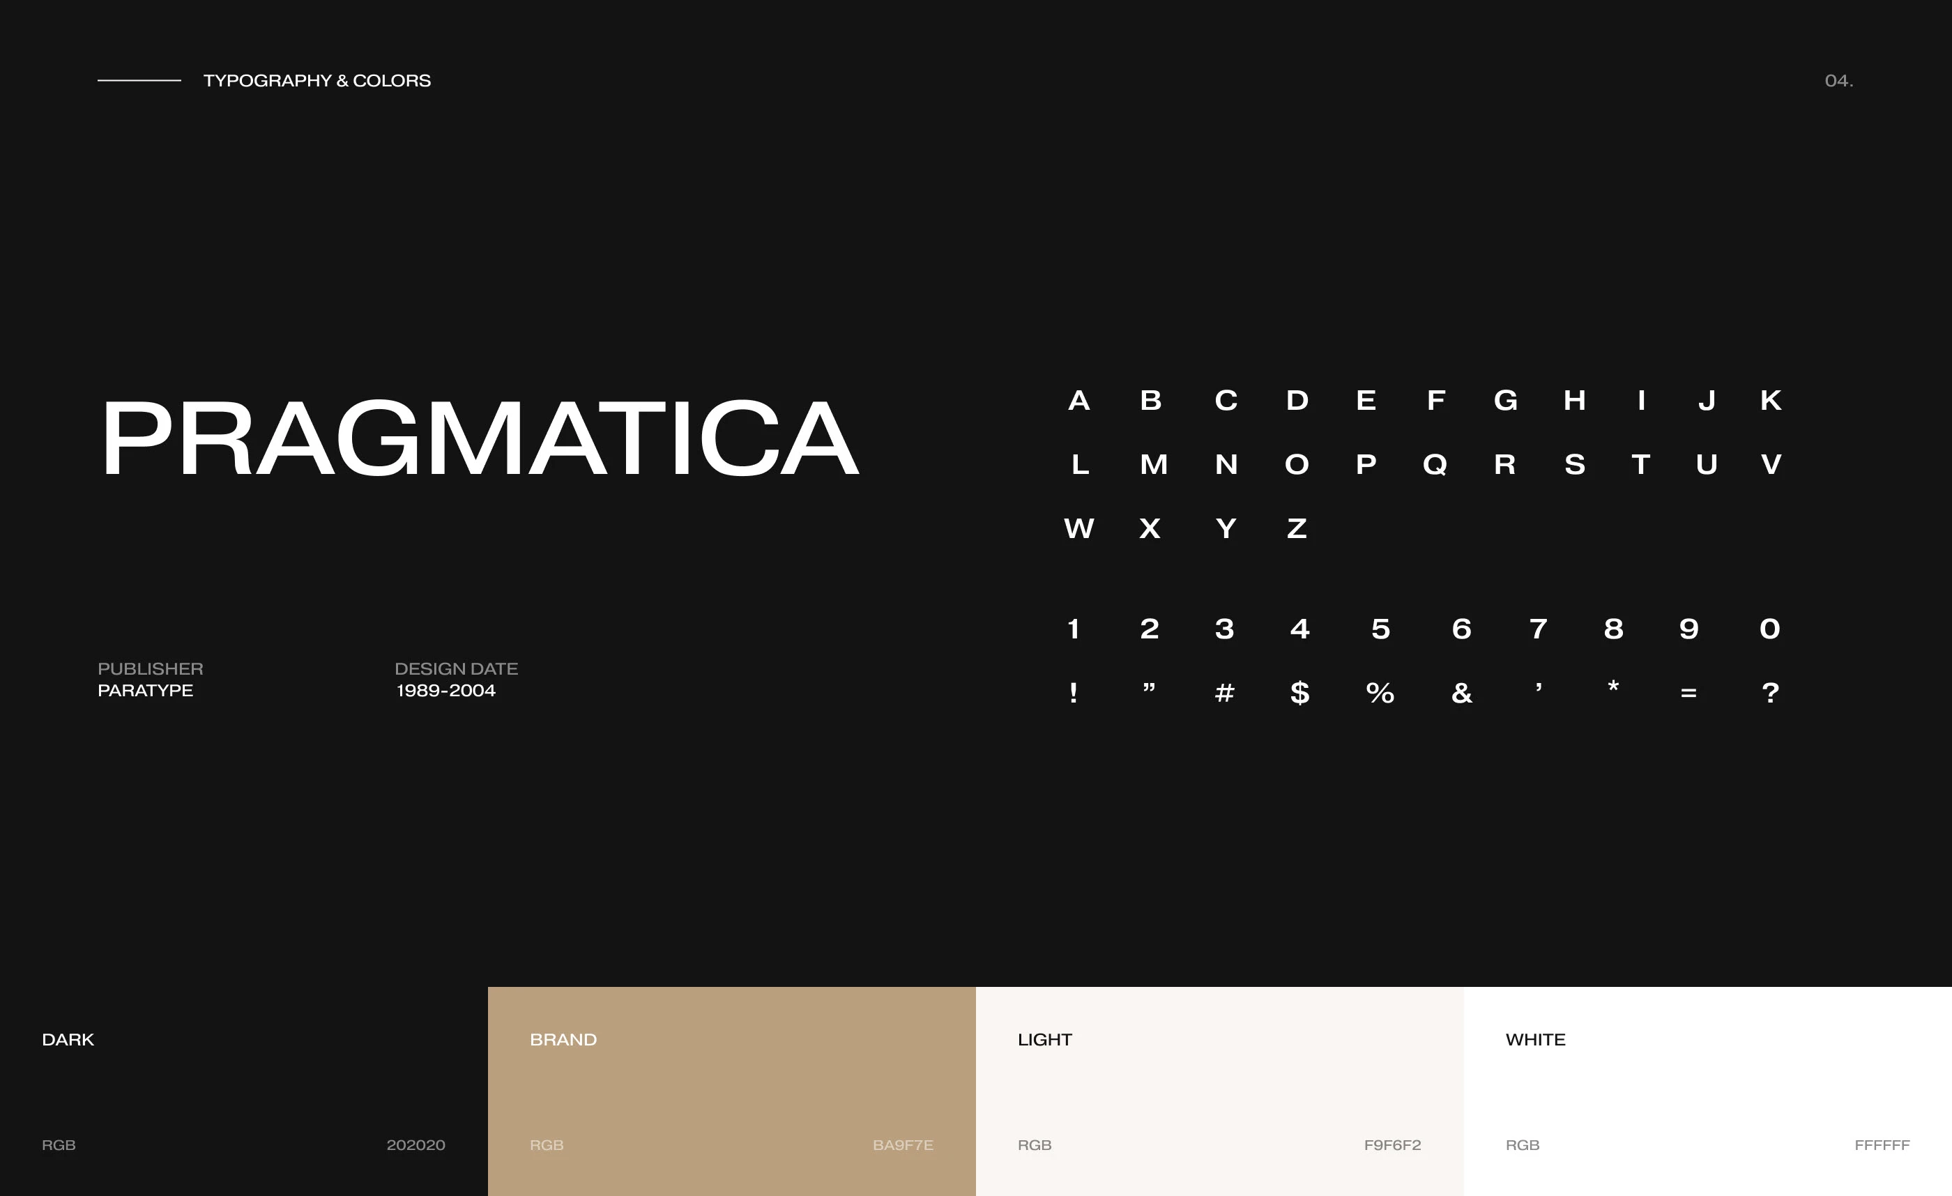Choose the WHITE color swatch
This screenshot has height=1196, width=1952.
[x=1707, y=1091]
